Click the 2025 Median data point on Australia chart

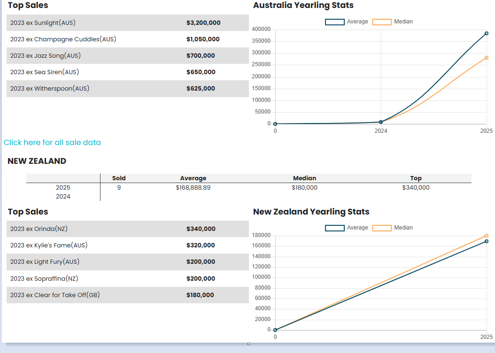tap(487, 58)
